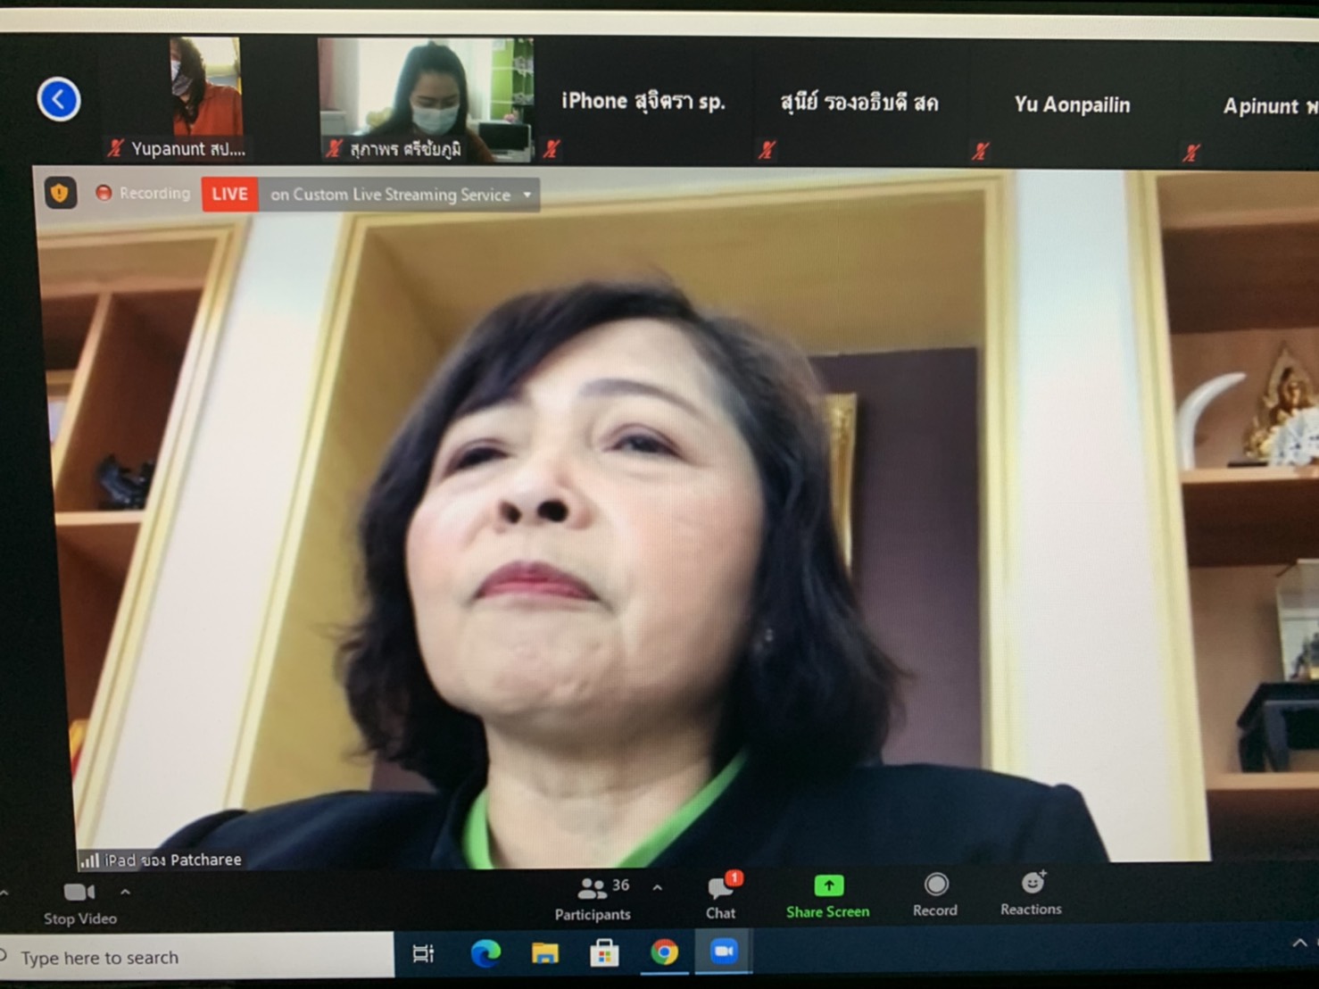Select the iPhone สุจิตรา sp. participant tile

pyautogui.click(x=643, y=101)
